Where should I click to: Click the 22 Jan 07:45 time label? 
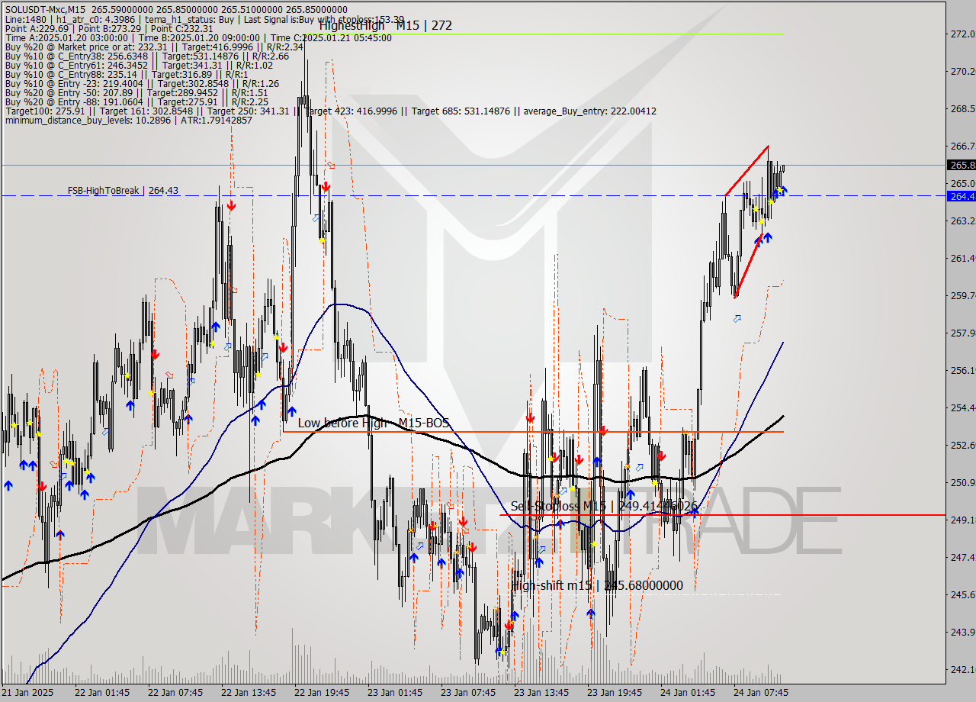[x=175, y=692]
